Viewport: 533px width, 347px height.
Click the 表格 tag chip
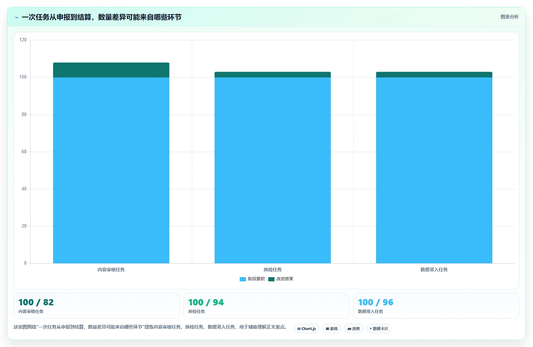tap(331, 329)
